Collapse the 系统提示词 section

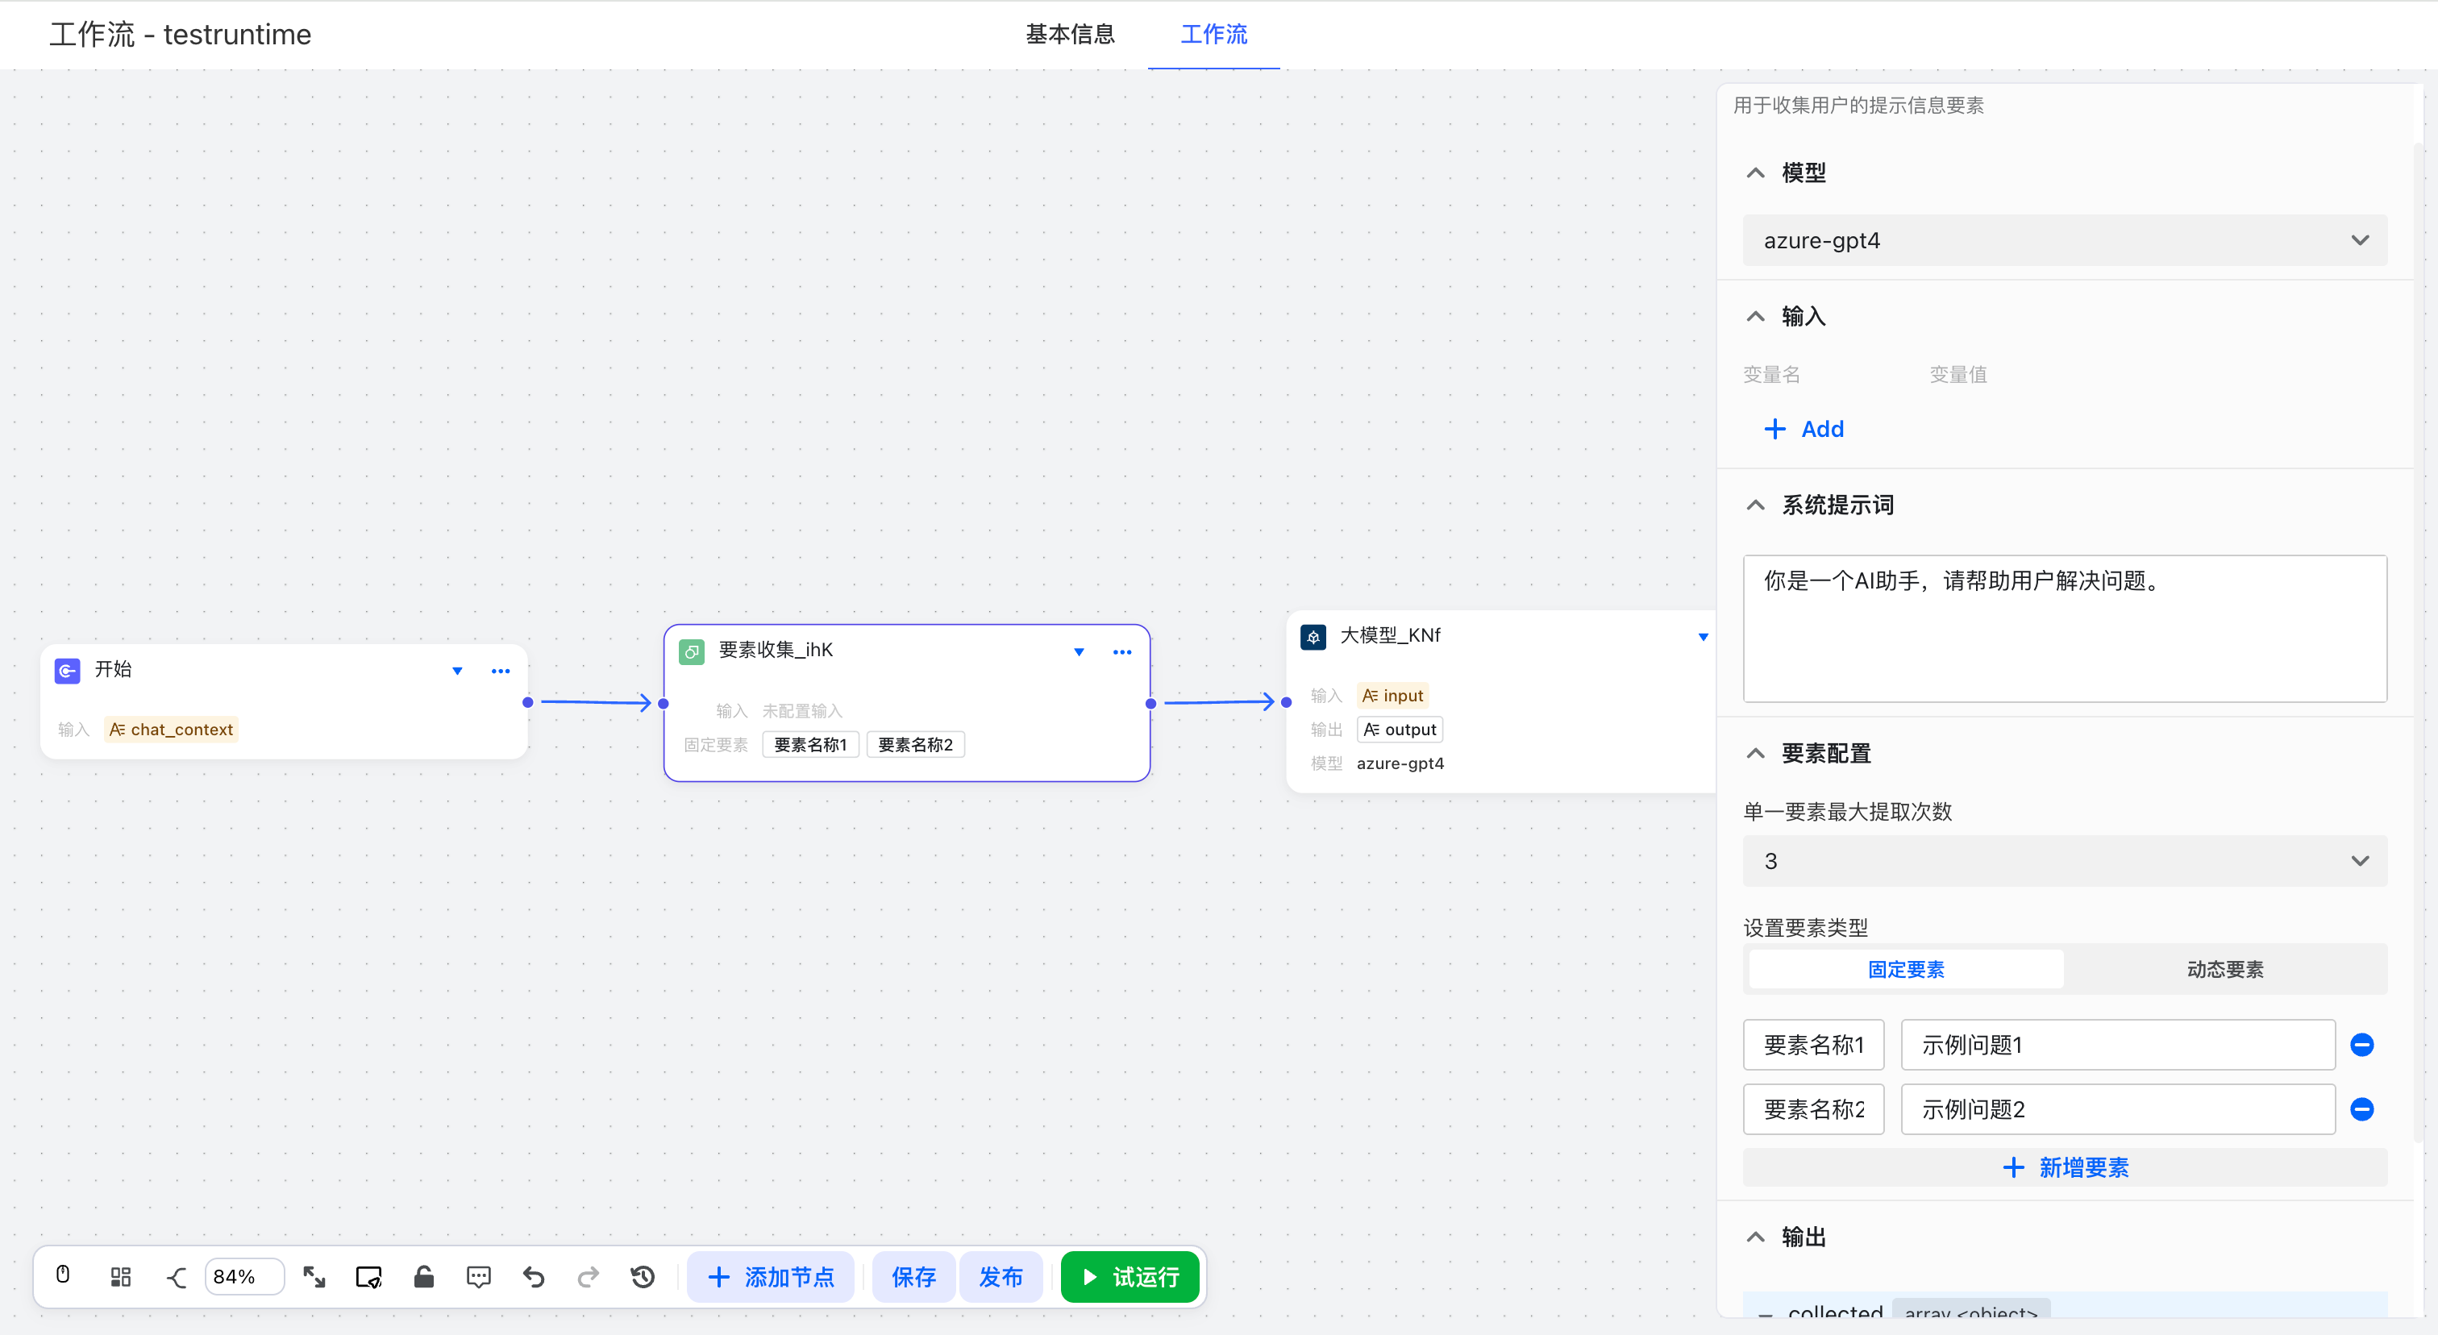(x=1756, y=505)
